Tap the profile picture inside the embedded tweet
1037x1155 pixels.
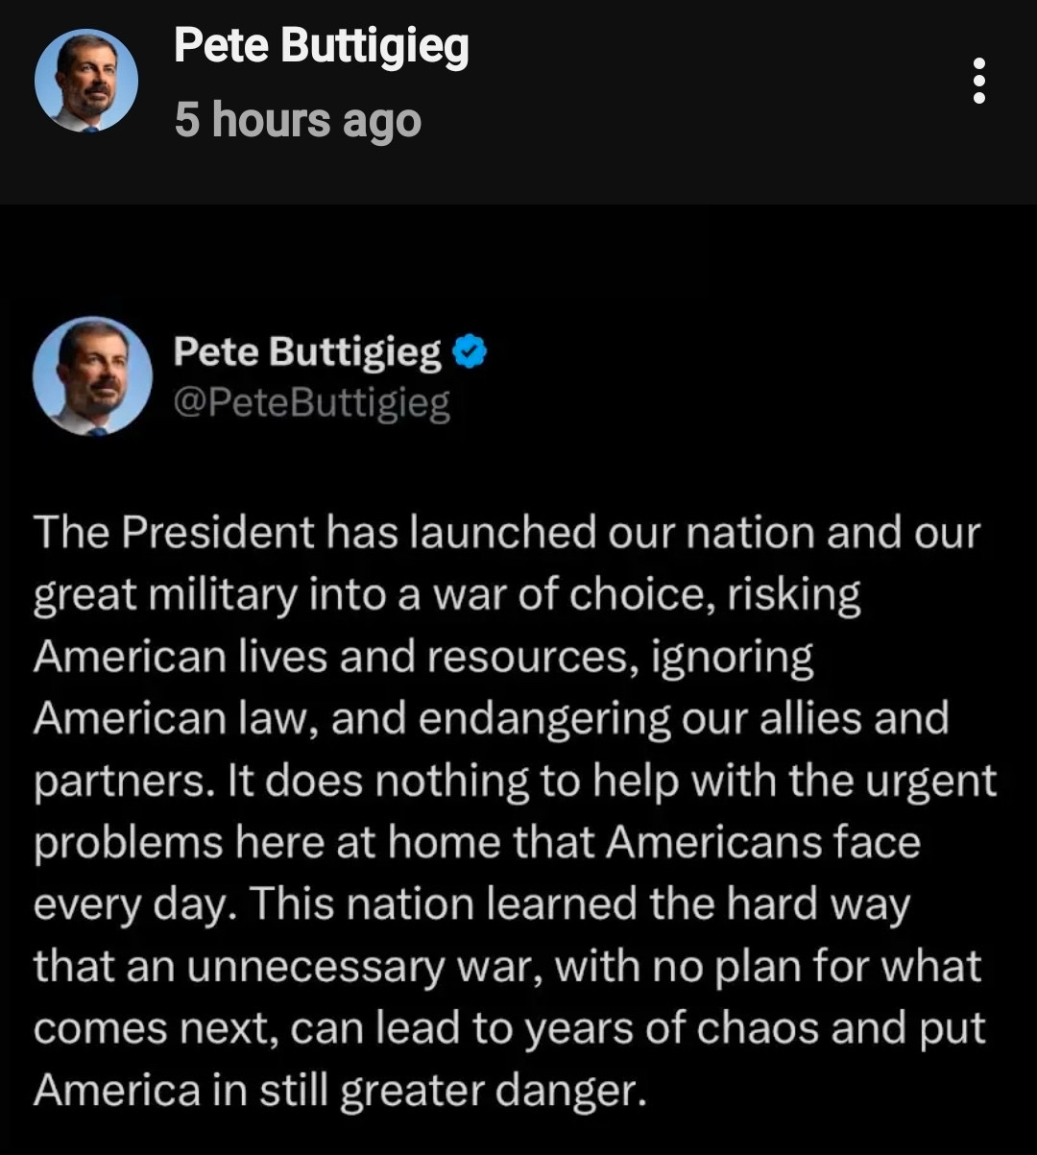92,376
